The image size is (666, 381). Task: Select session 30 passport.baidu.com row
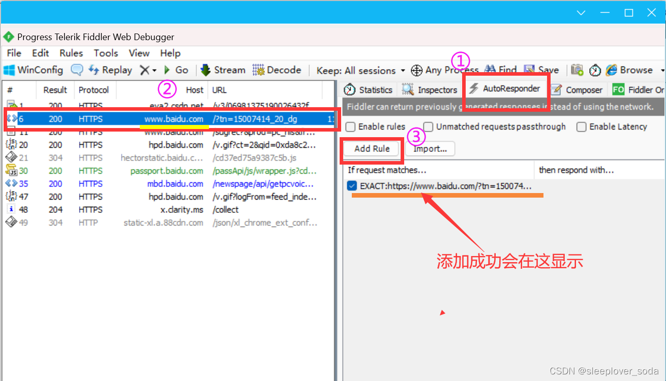pyautogui.click(x=169, y=171)
